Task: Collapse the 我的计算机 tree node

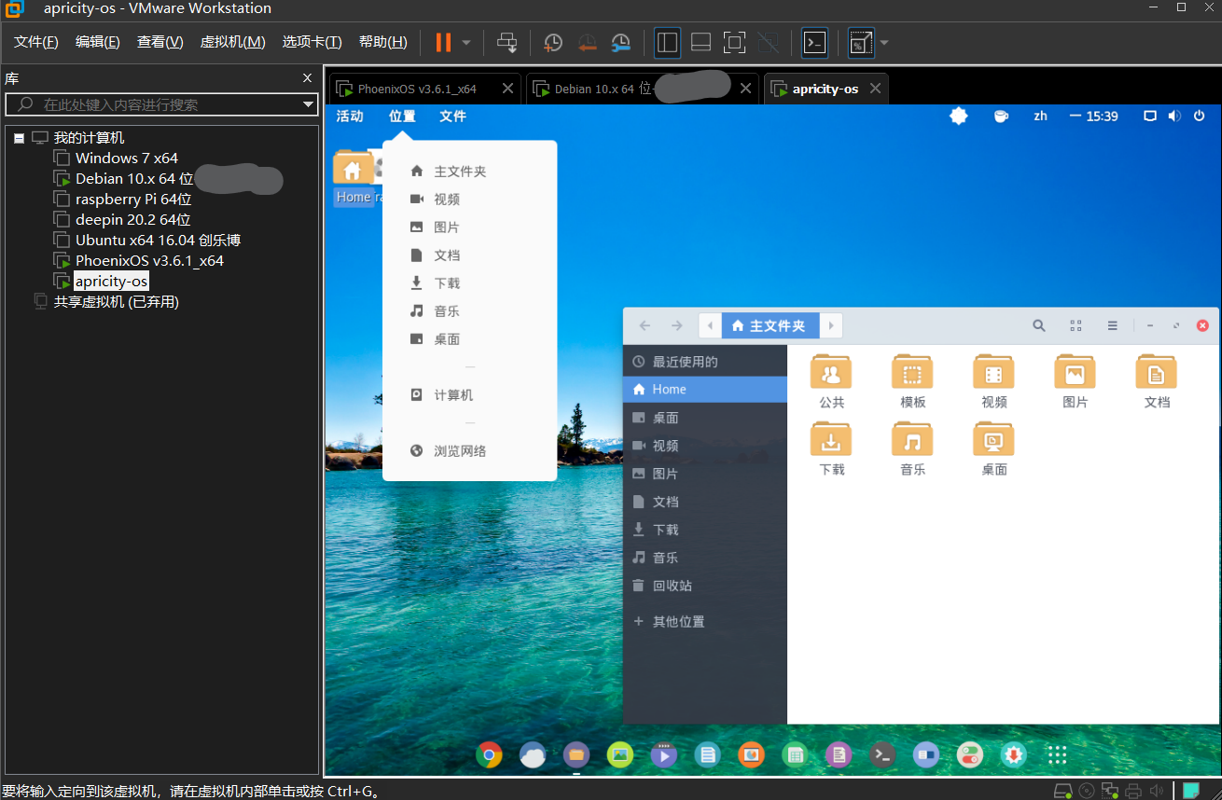Action: [20, 138]
